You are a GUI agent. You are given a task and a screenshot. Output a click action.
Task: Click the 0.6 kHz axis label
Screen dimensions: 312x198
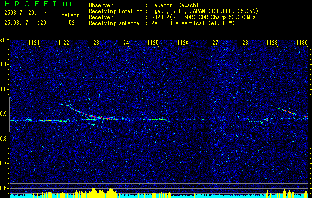coord(4,188)
